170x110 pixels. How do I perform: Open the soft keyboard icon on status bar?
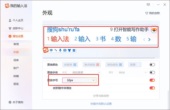(x=65, y=50)
